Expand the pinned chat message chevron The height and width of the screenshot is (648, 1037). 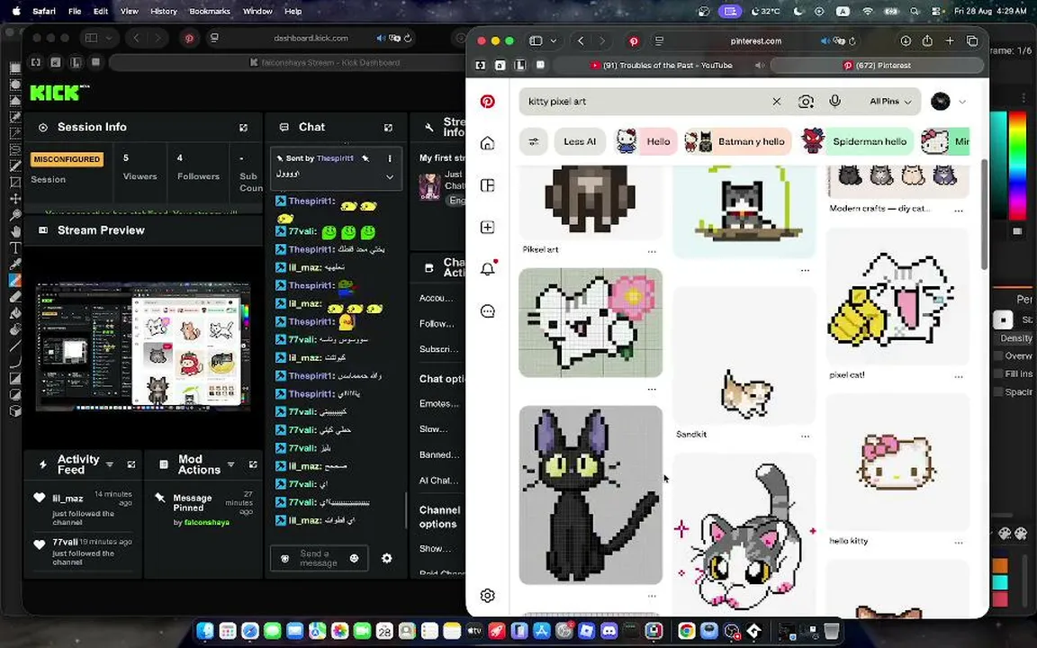pyautogui.click(x=390, y=176)
